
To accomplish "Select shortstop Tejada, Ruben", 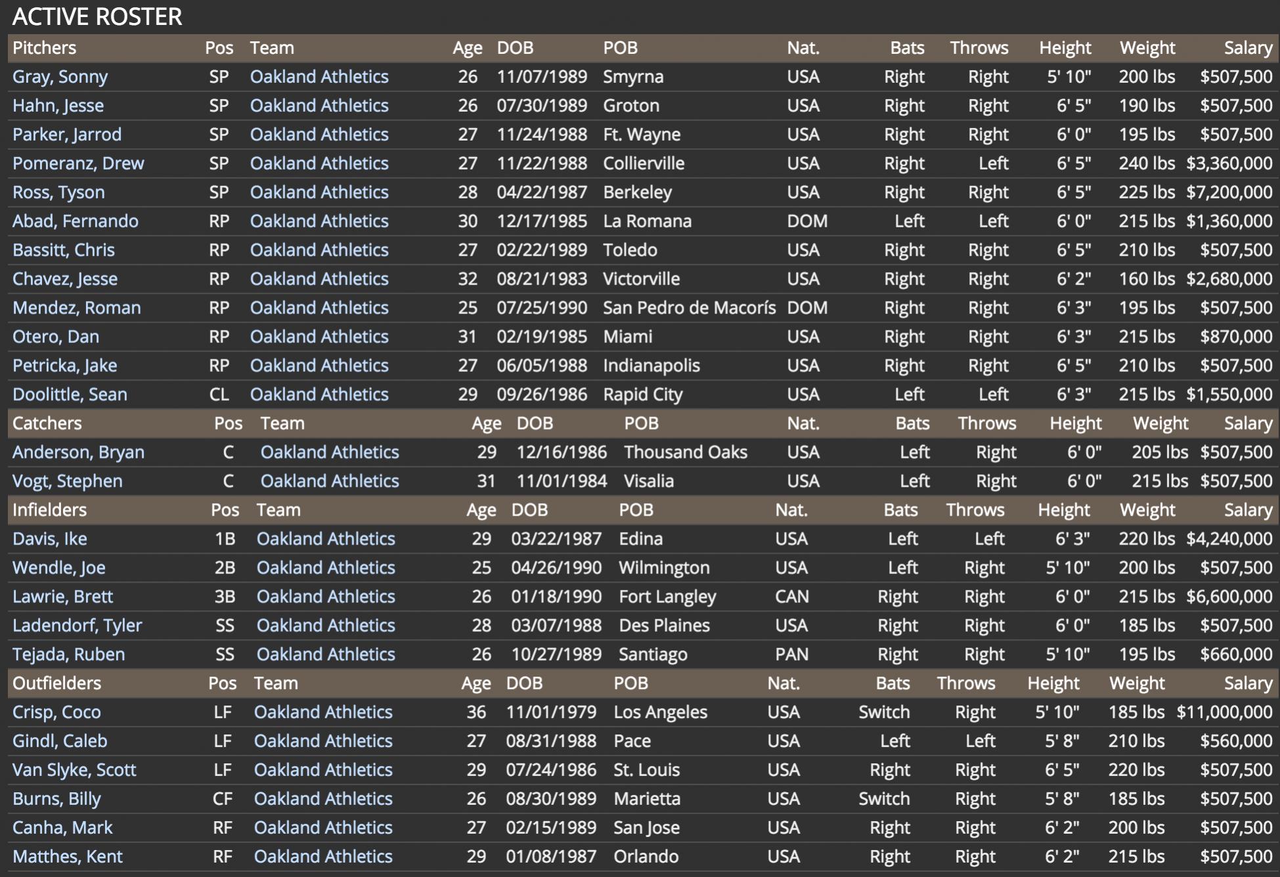I will coord(68,655).
